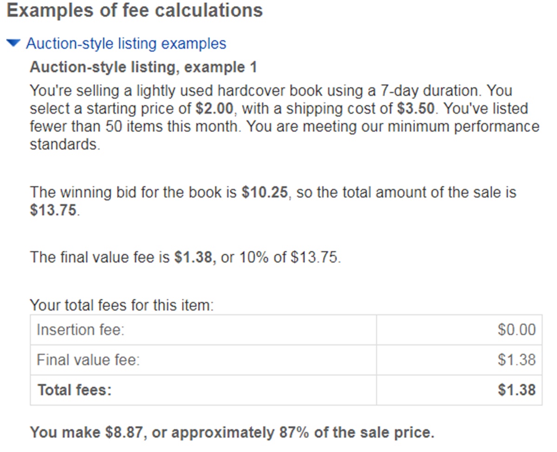Click the bold $3.50 shipping cost
This screenshot has height=452, width=557.
pyautogui.click(x=416, y=108)
